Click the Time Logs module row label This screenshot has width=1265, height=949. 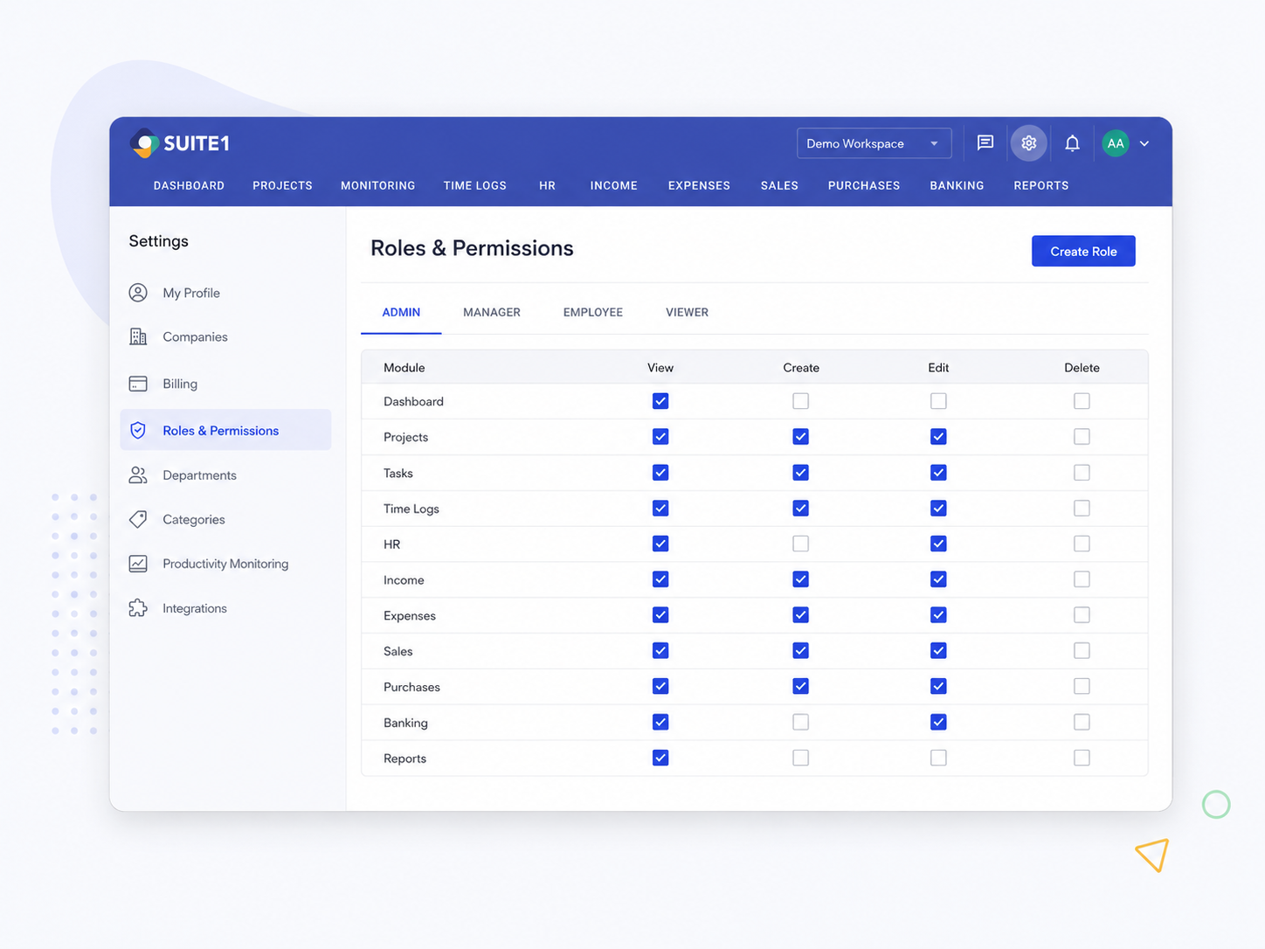(411, 509)
